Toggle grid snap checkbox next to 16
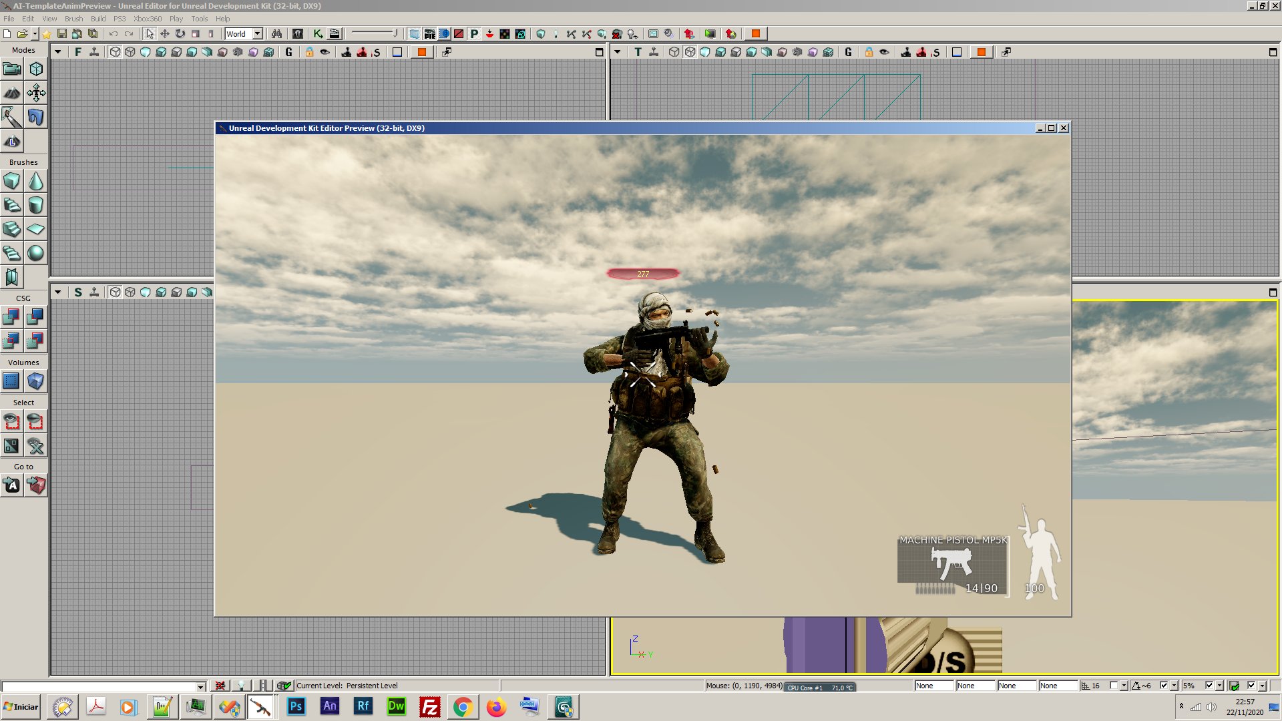The width and height of the screenshot is (1282, 721). tap(1113, 686)
